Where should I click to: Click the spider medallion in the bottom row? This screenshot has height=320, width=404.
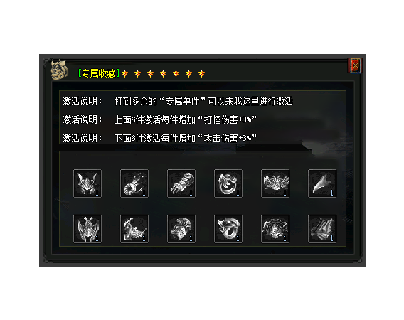click(275, 229)
